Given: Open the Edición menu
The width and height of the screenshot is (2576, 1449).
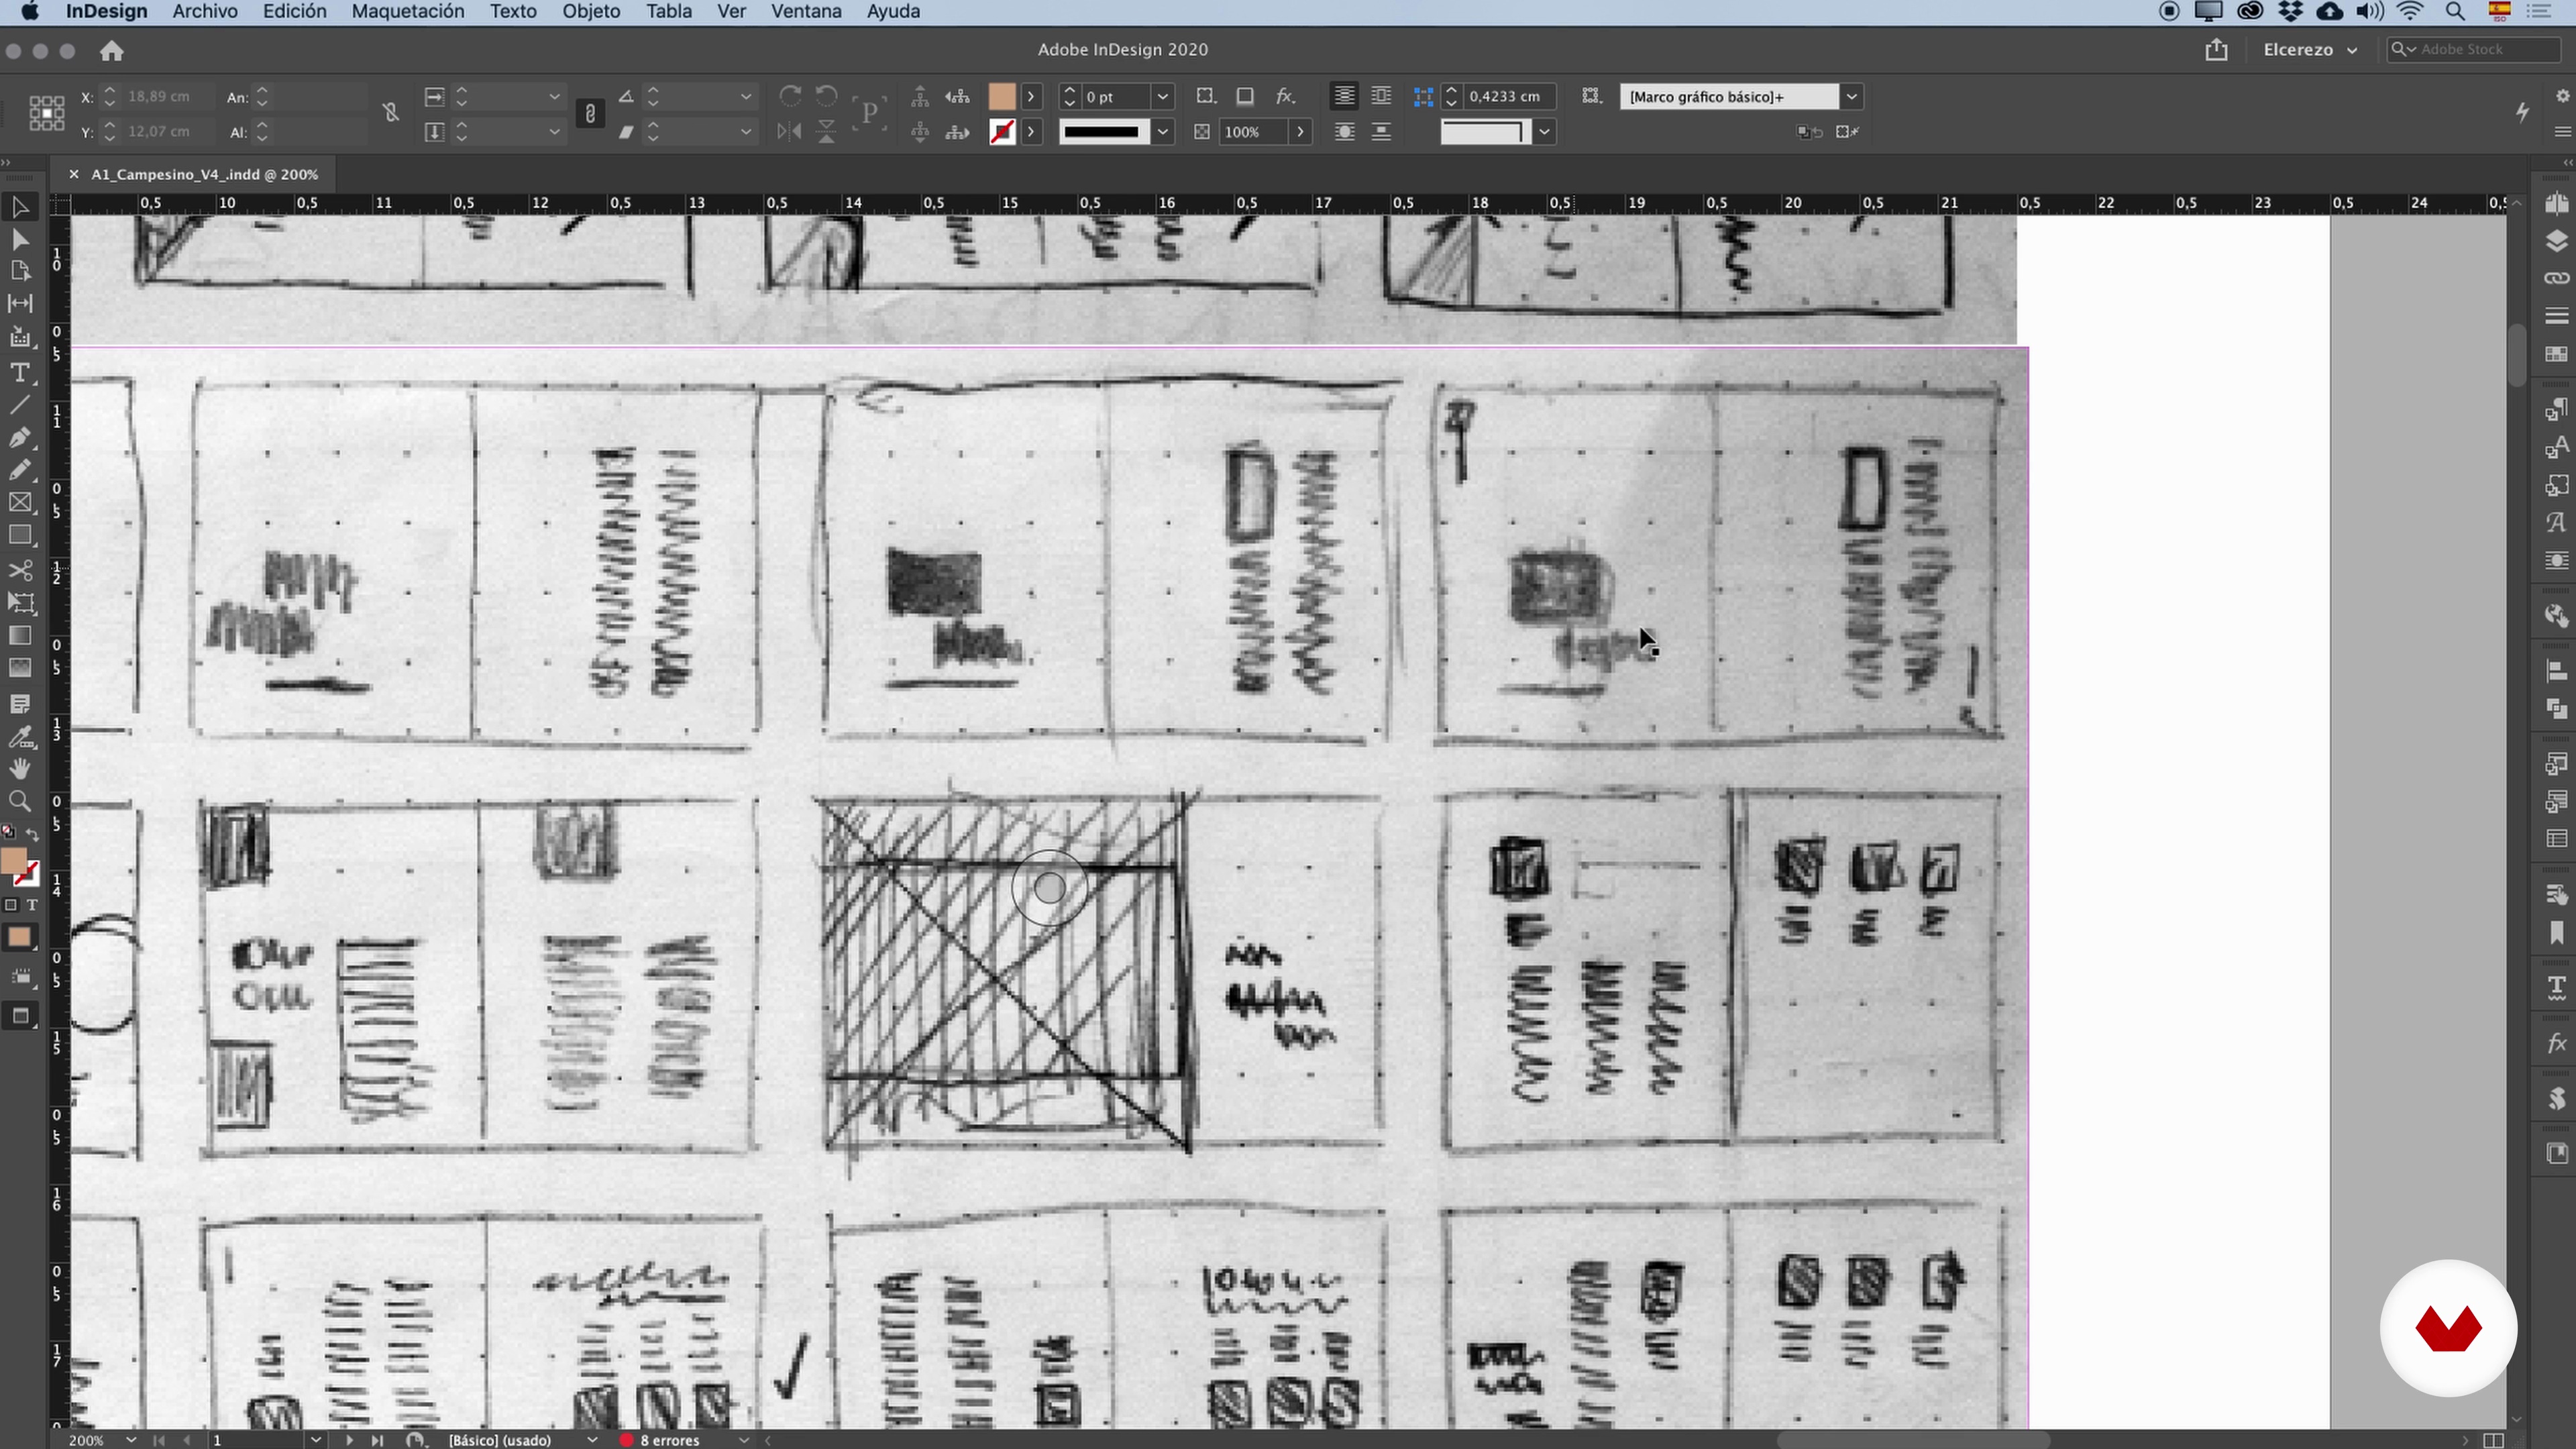Looking at the screenshot, I should (x=294, y=11).
